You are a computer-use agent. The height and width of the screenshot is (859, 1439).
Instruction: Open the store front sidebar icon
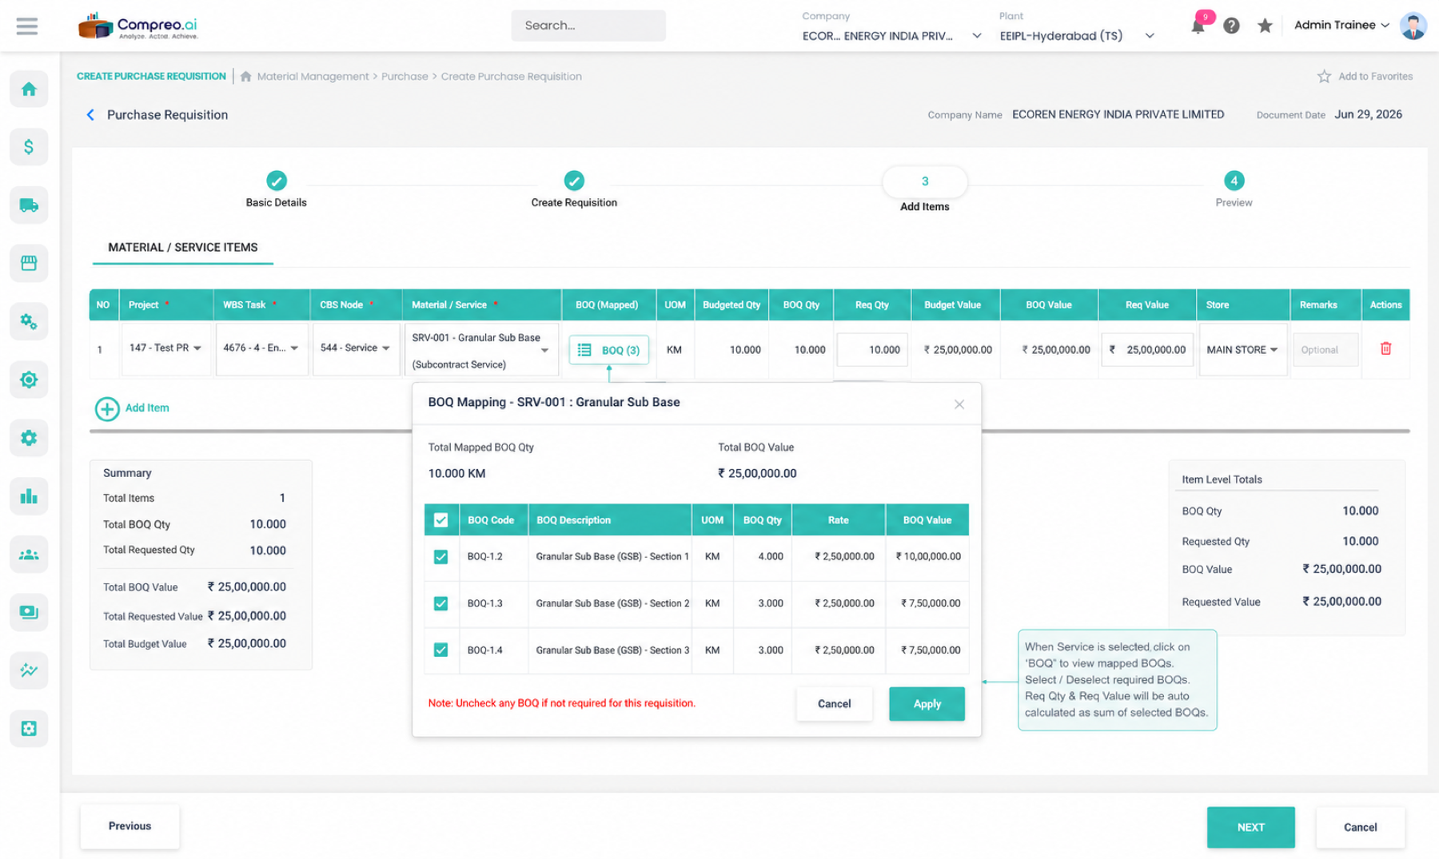[x=29, y=263]
